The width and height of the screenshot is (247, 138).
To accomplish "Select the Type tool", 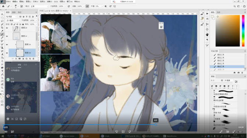I will point(2,71).
